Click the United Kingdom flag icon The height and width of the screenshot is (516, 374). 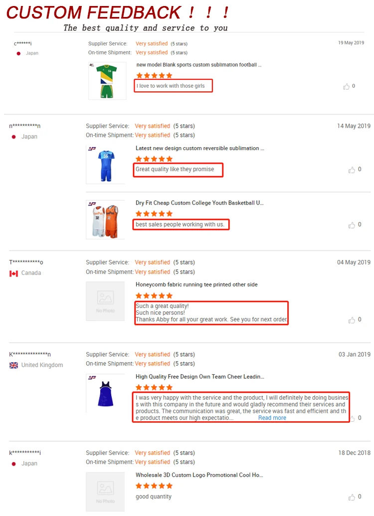(13, 365)
